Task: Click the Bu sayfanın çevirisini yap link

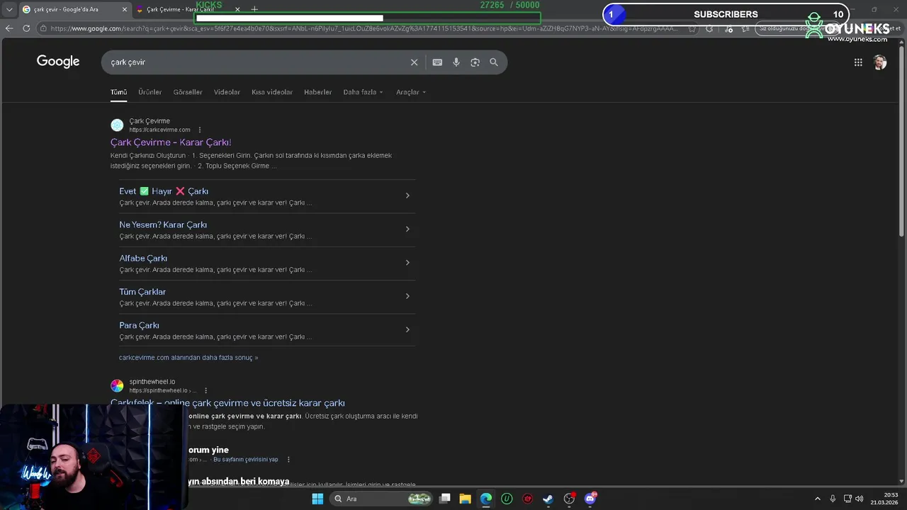Action: click(246, 460)
